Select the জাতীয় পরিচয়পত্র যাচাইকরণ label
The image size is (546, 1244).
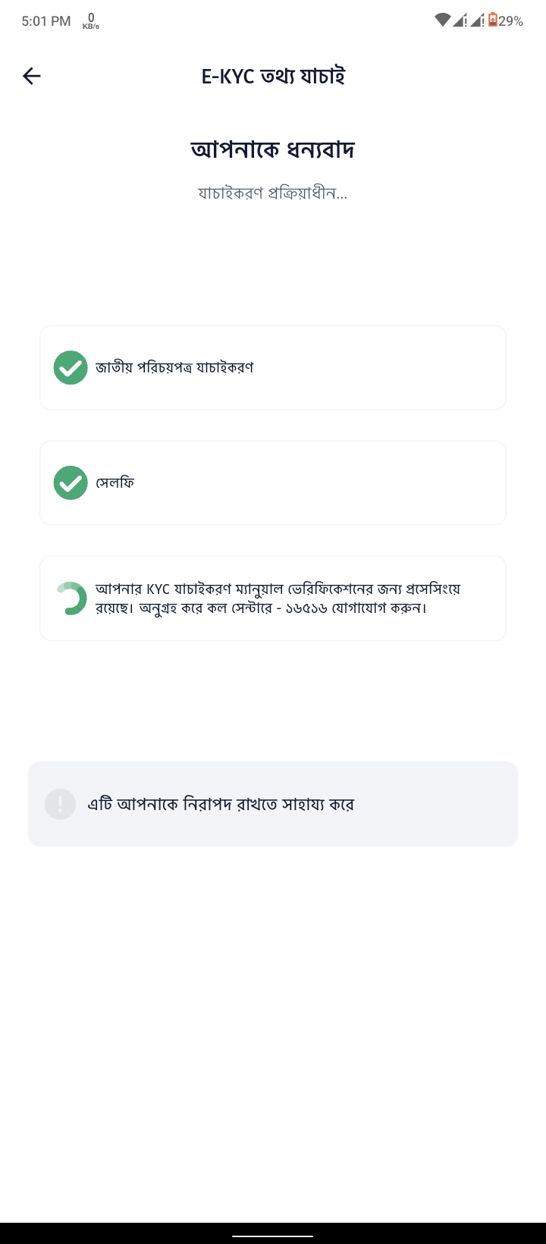174,368
